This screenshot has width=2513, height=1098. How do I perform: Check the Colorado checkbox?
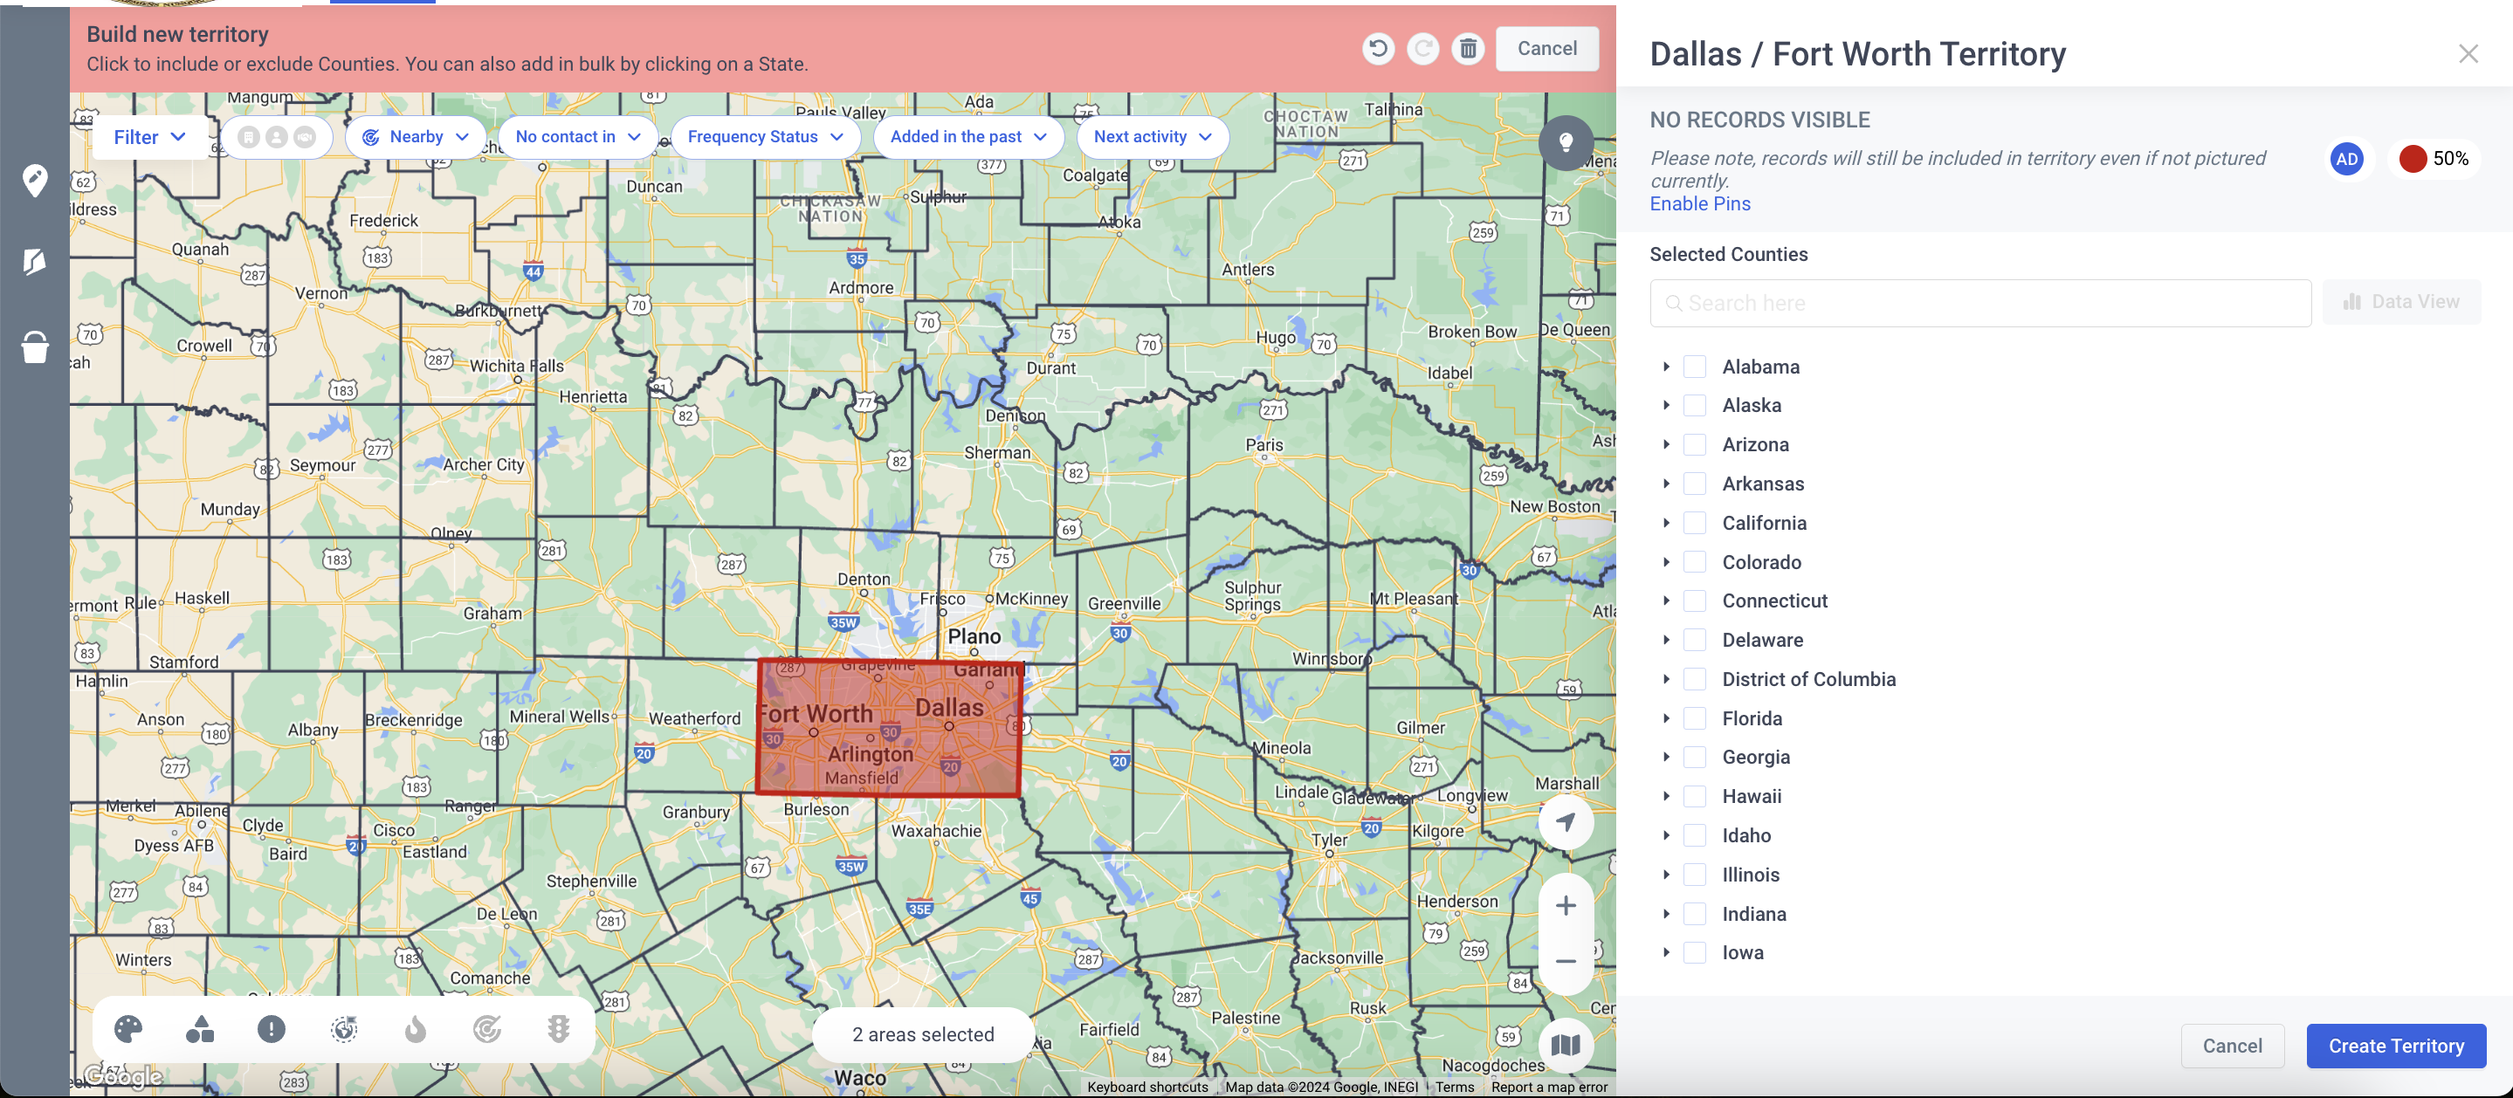click(1696, 562)
